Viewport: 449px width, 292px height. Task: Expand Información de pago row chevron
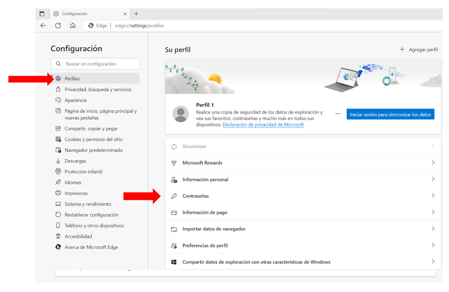click(x=433, y=212)
